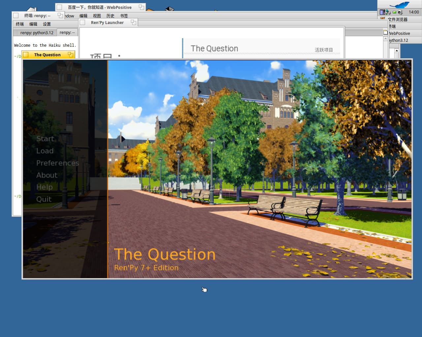Click the Workspaces tray icon

(x=382, y=12)
